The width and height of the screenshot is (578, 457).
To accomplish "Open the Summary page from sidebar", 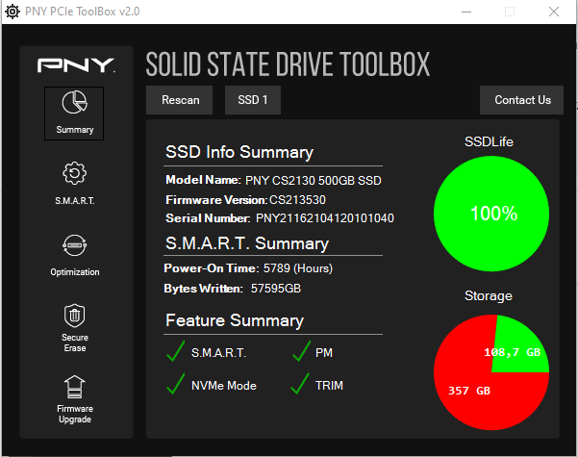I will (74, 114).
